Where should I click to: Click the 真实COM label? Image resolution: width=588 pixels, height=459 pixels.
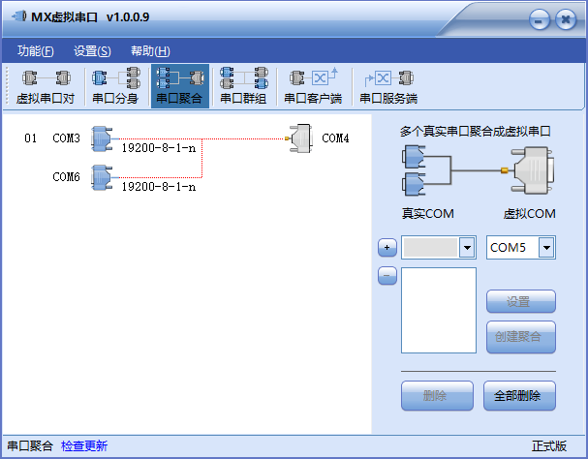(428, 214)
